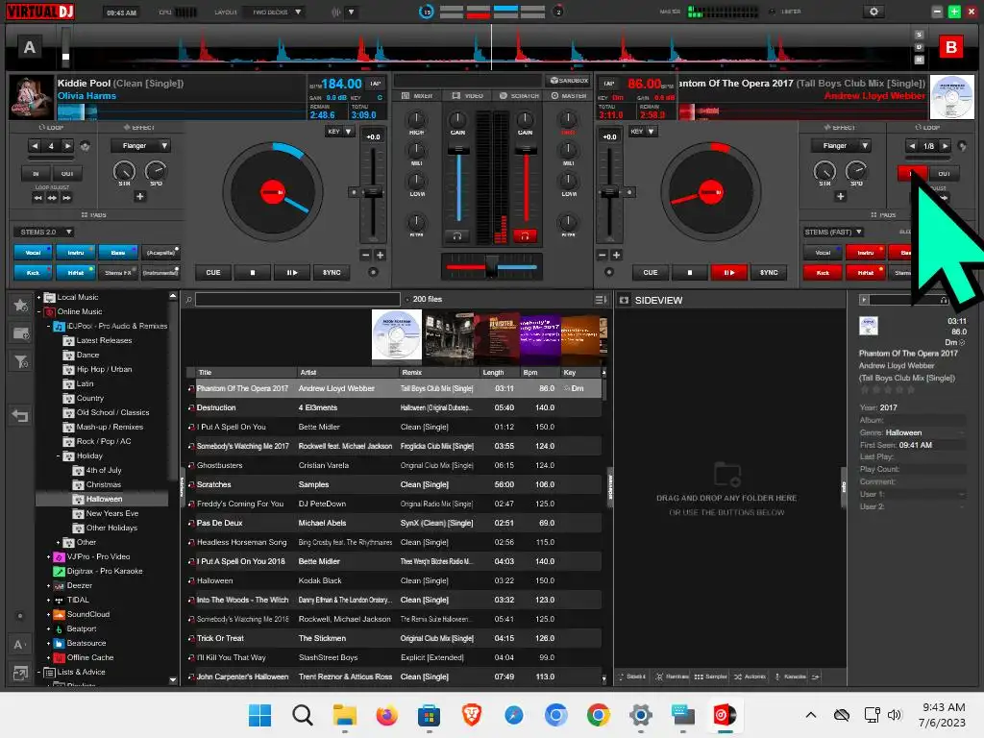Screen dimensions: 984x738
Task: Click the filter folder sidebar icon
Action: coord(21,361)
